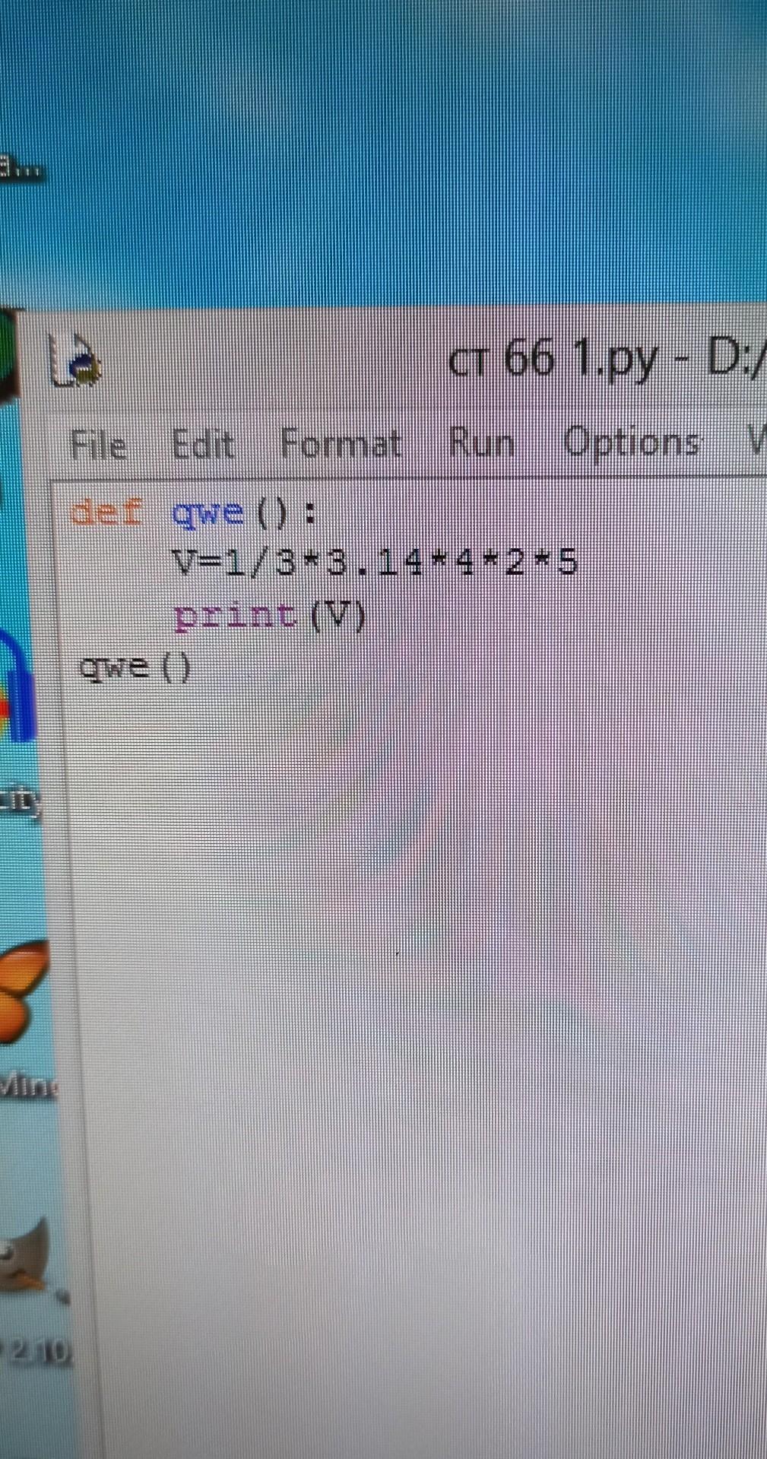Screen dimensions: 767x1459
Task: Click the blue headphones desktop icon
Action: click(x=18, y=684)
